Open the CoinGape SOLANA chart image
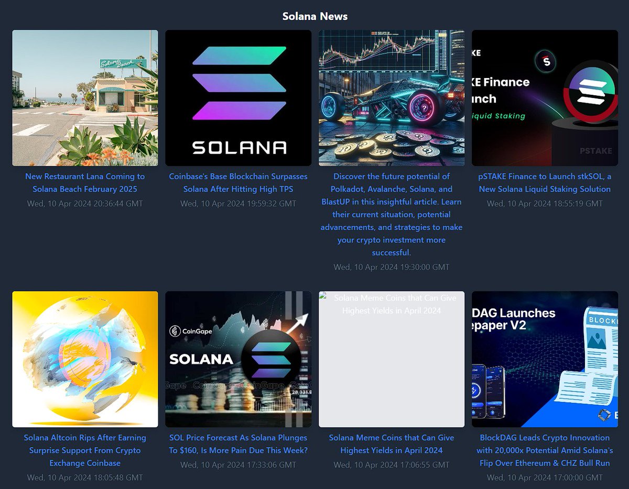This screenshot has height=489, width=629. coord(238,359)
